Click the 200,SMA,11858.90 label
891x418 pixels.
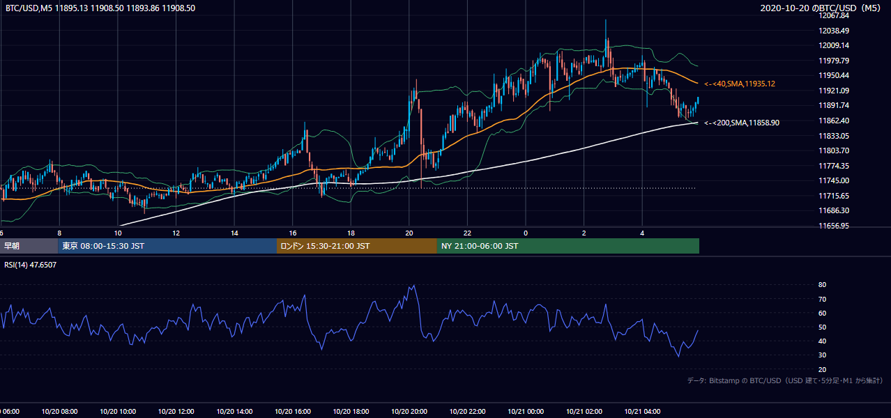point(742,123)
